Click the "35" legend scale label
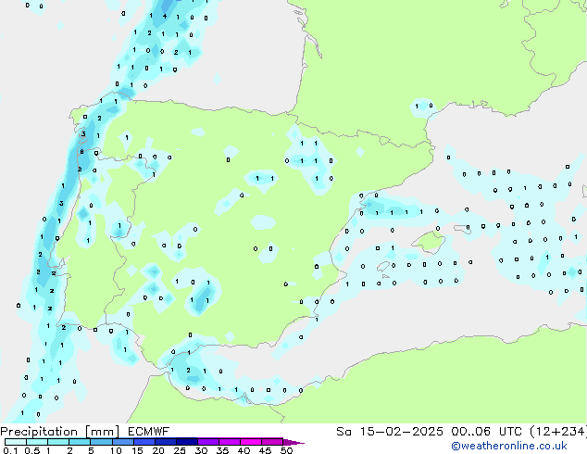The width and height of the screenshot is (587, 454). point(222,450)
